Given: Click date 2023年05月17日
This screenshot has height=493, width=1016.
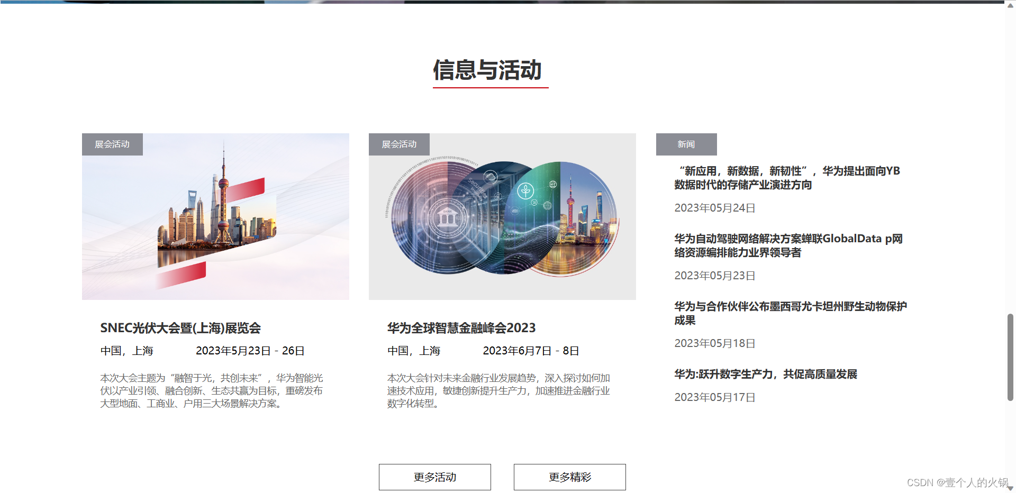Looking at the screenshot, I should [715, 397].
